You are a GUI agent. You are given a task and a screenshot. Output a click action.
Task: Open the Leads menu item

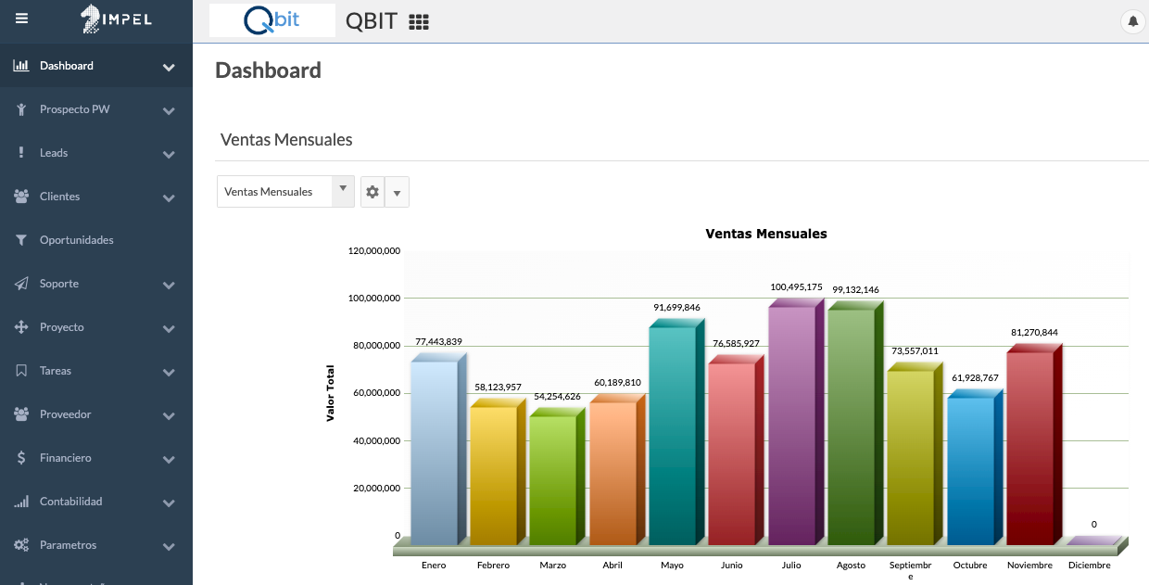pyautogui.click(x=54, y=153)
